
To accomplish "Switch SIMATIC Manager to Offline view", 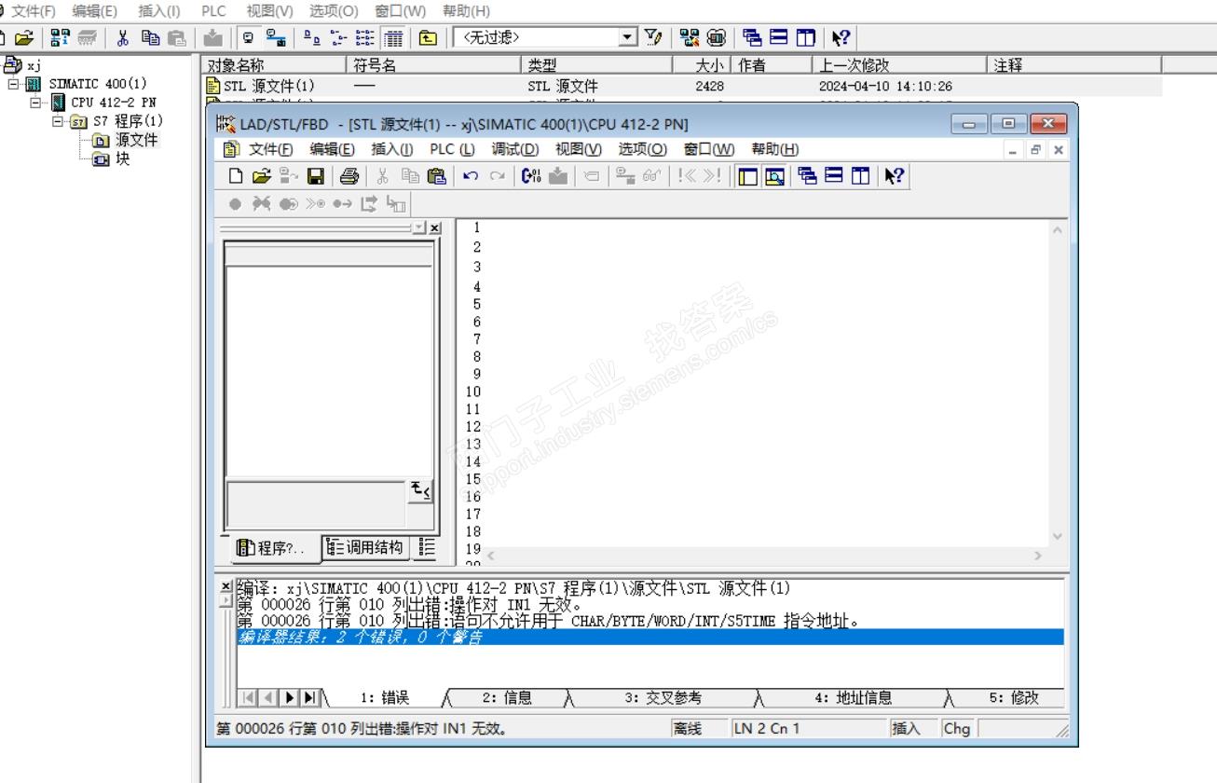I will tap(250, 37).
